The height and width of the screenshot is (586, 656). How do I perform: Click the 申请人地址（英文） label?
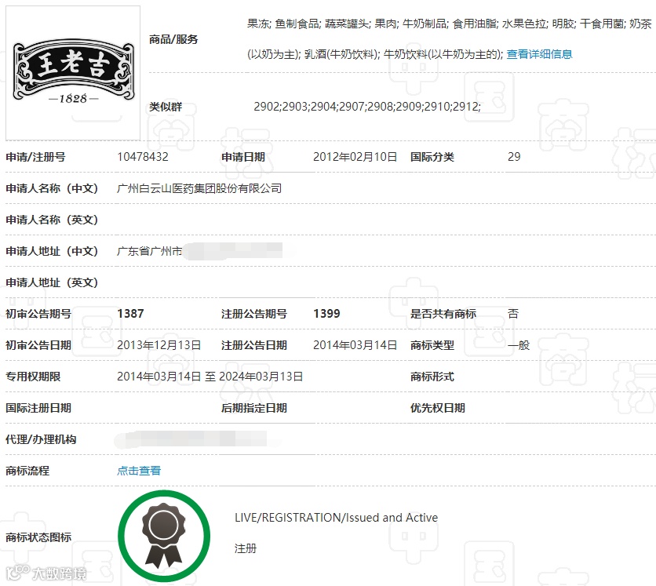click(52, 282)
